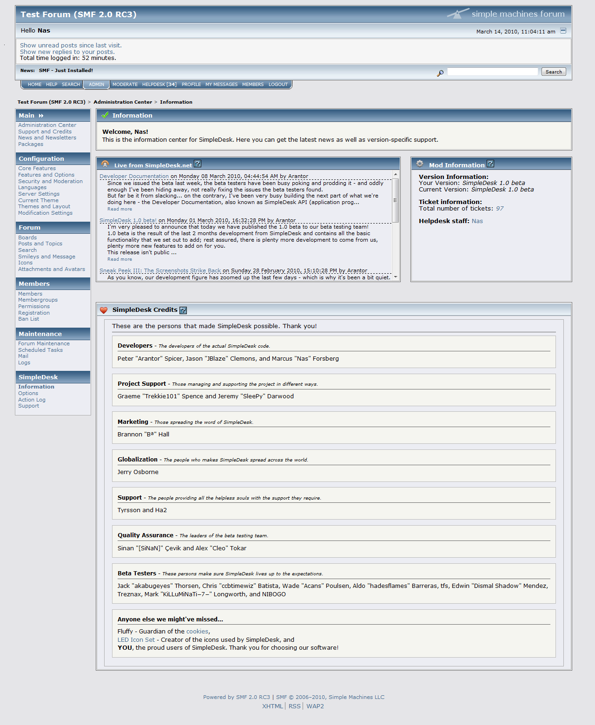Click the magnifying glass search icon
The height and width of the screenshot is (725, 595).
click(x=440, y=73)
